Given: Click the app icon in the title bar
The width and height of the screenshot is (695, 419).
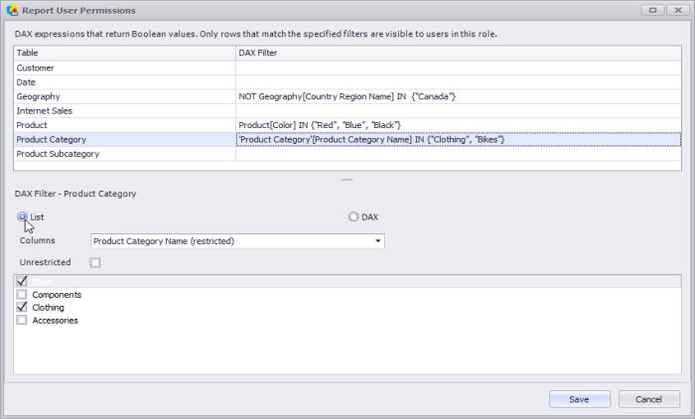Looking at the screenshot, I should [11, 9].
